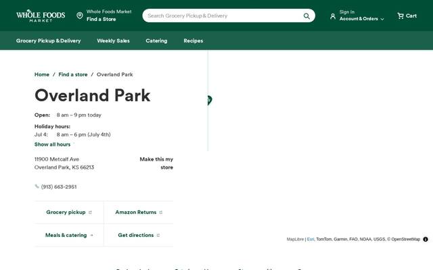Open the Grocery pickup link
The image size is (433, 270).
69,212
